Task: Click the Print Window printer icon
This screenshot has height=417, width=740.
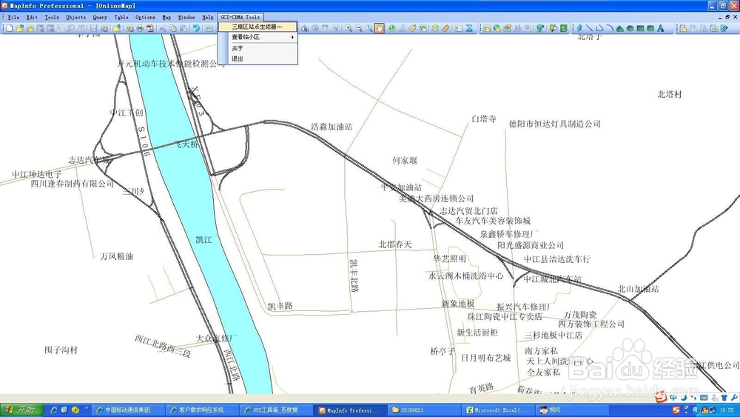Action: pyautogui.click(x=140, y=28)
